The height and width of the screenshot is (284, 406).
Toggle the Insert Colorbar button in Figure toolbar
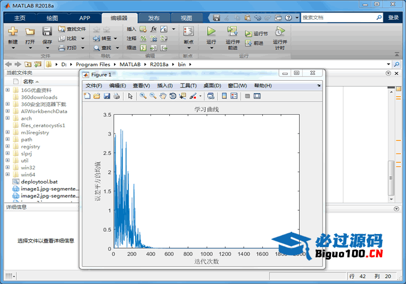point(224,96)
